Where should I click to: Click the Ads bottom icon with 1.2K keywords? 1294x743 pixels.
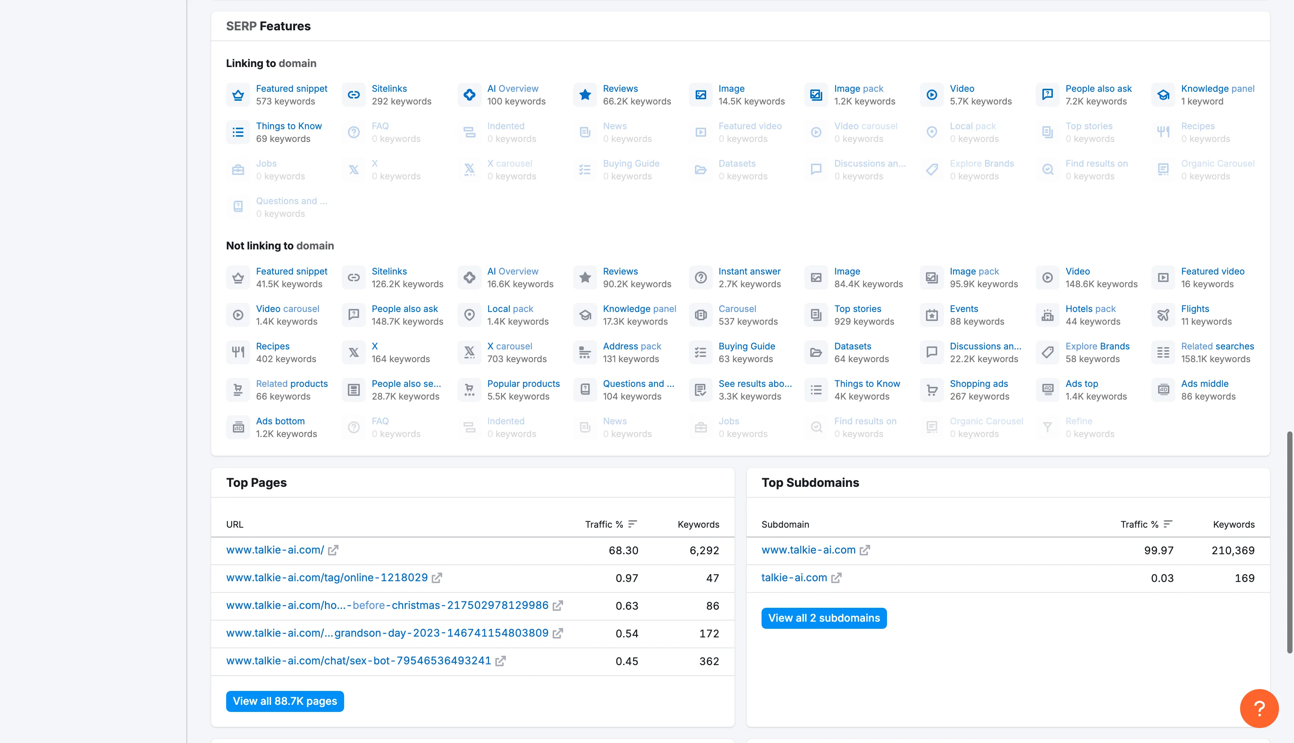click(x=238, y=427)
